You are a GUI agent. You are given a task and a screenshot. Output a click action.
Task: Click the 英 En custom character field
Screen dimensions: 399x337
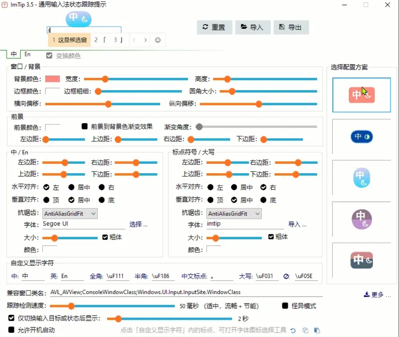(72, 276)
